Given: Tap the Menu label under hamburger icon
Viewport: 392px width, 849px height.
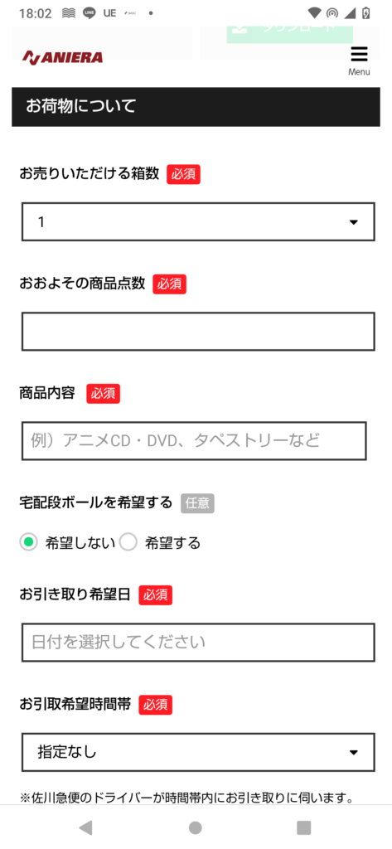Looking at the screenshot, I should point(359,71).
